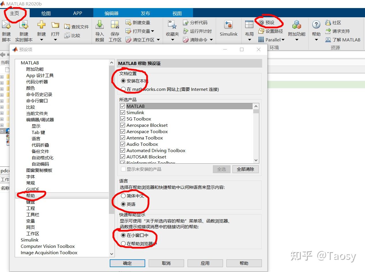Switch to the APP ribbon tab
Image resolution: width=365 pixels, height=272 pixels.
point(77,13)
